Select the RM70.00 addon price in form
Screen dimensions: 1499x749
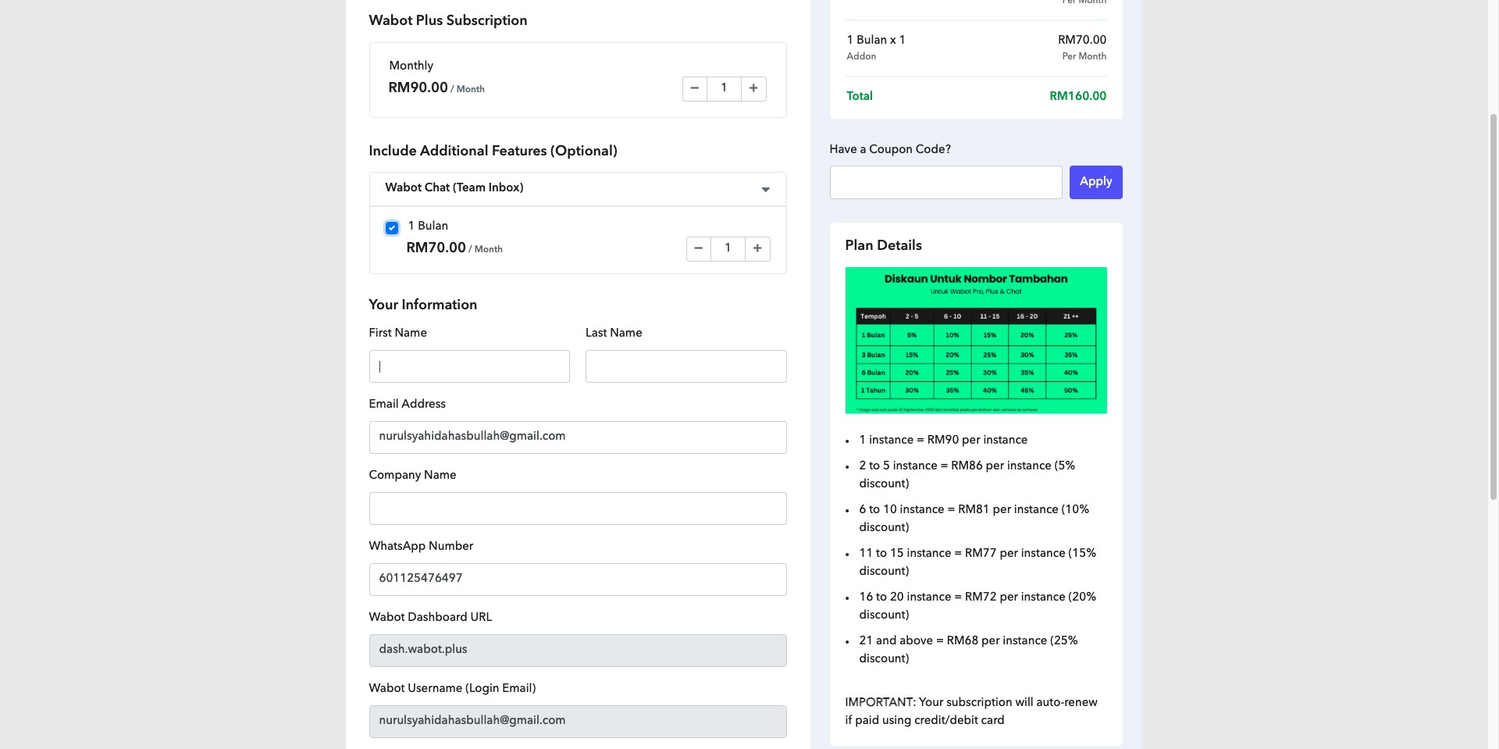[x=436, y=248]
